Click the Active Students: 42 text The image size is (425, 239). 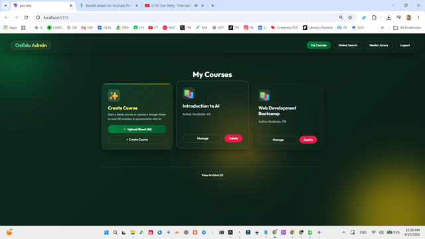(x=197, y=114)
